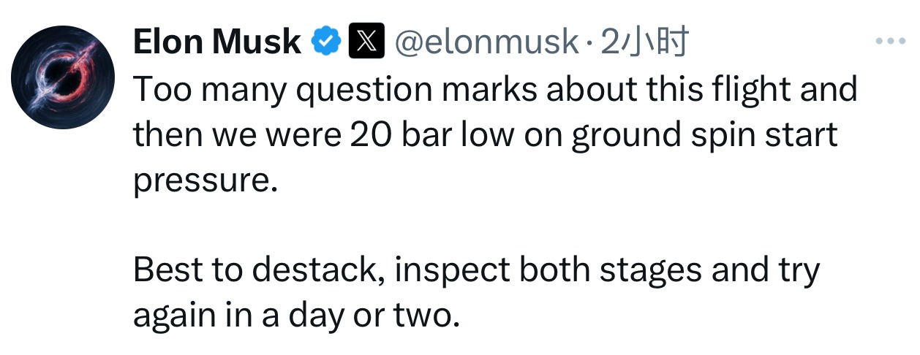Click the line starting 'then we were 20 bar'
Image resolution: width=920 pixels, height=355 pixels.
[486, 136]
